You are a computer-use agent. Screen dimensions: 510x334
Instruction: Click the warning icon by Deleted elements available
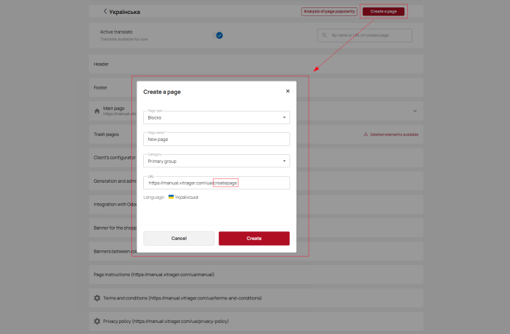pos(365,134)
